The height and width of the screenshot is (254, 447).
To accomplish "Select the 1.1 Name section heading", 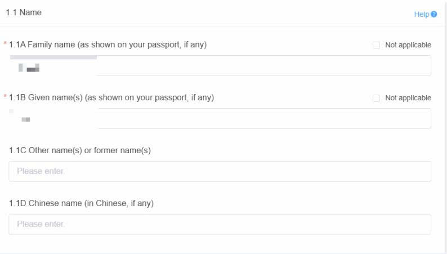I will click(24, 12).
